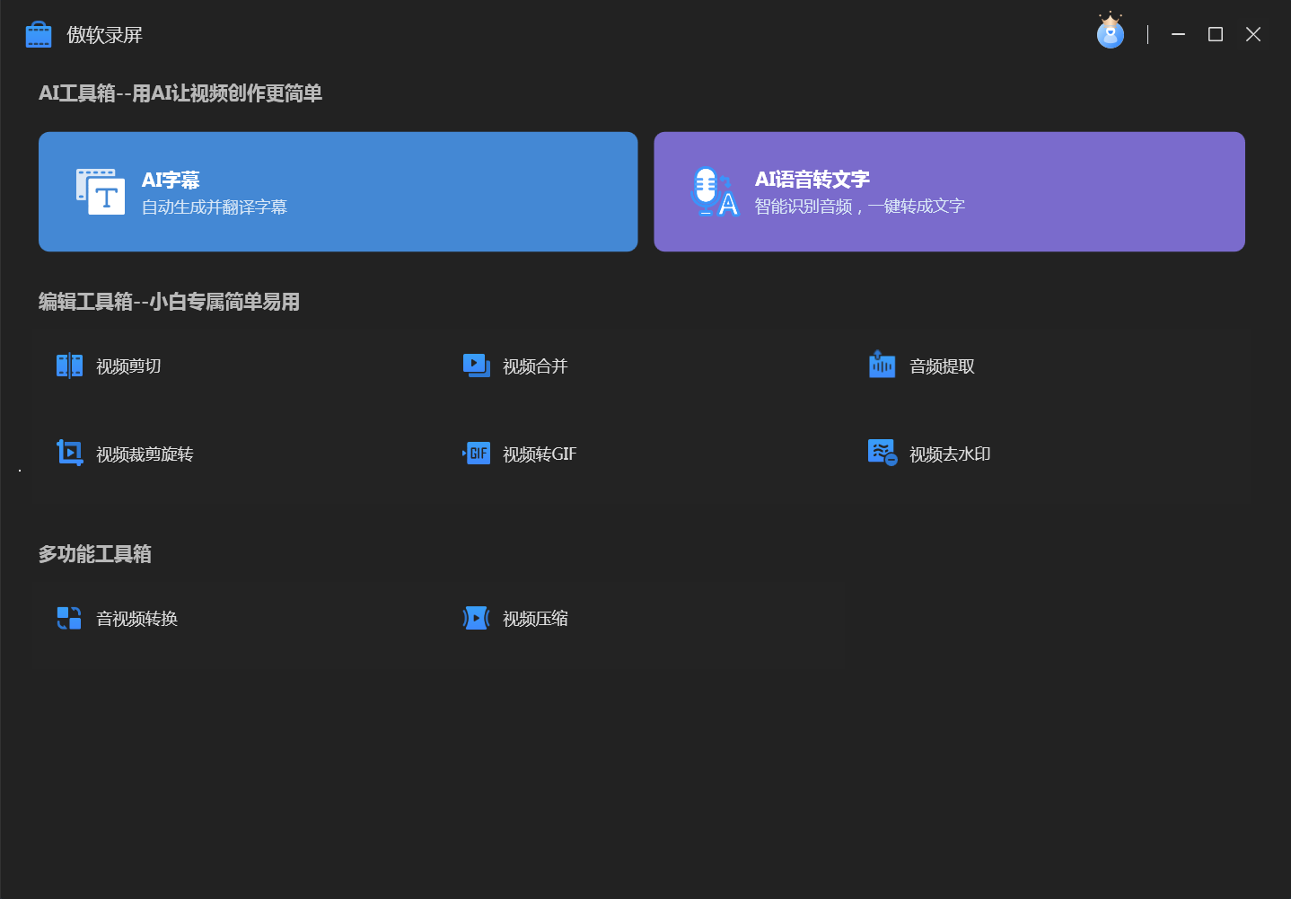Click the 音频提取 audio extract icon
The width and height of the screenshot is (1291, 899).
click(x=882, y=365)
